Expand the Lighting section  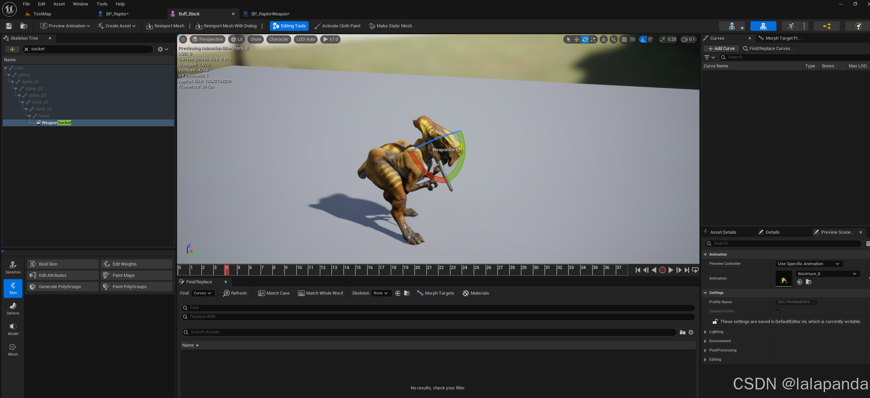click(x=705, y=332)
